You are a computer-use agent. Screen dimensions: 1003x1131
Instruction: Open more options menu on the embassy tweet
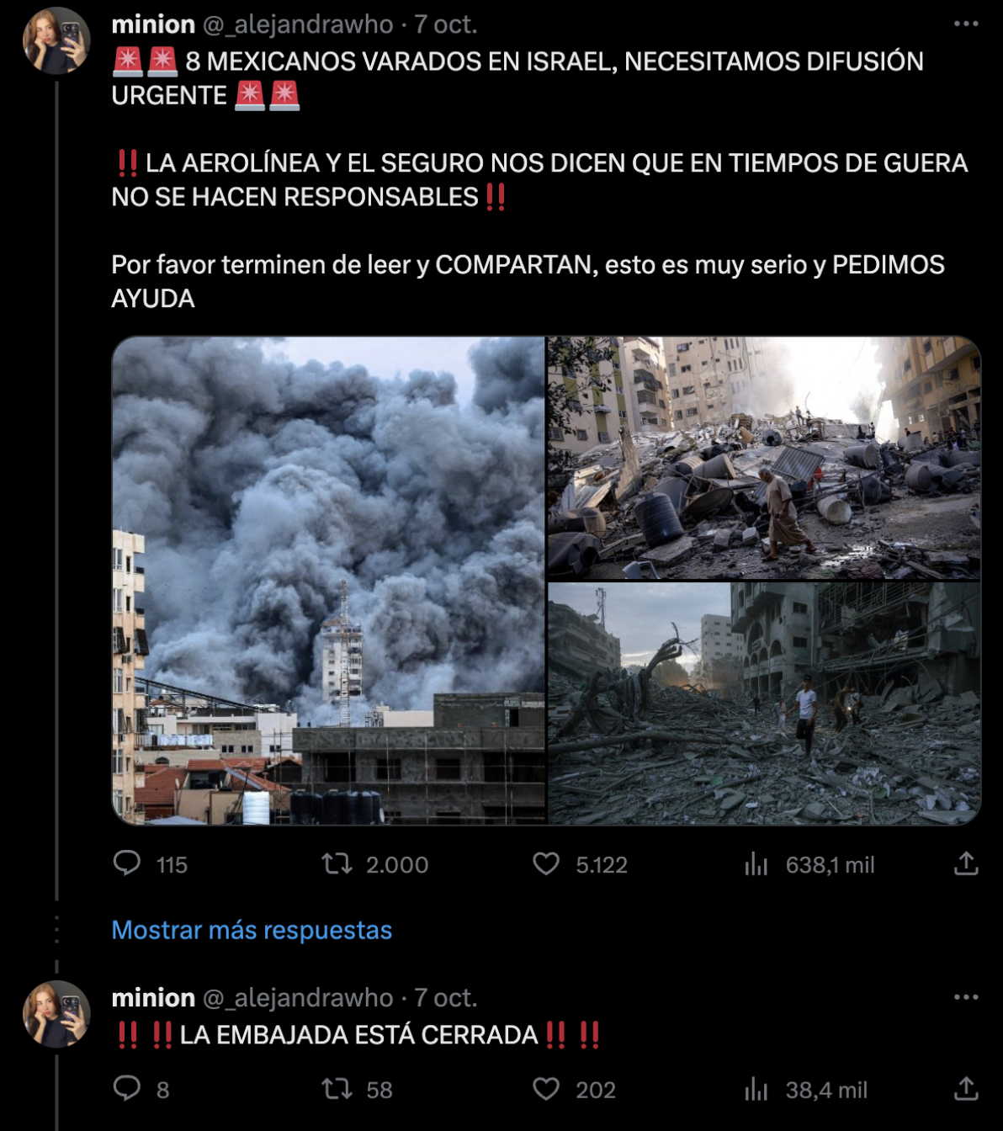pyautogui.click(x=966, y=997)
